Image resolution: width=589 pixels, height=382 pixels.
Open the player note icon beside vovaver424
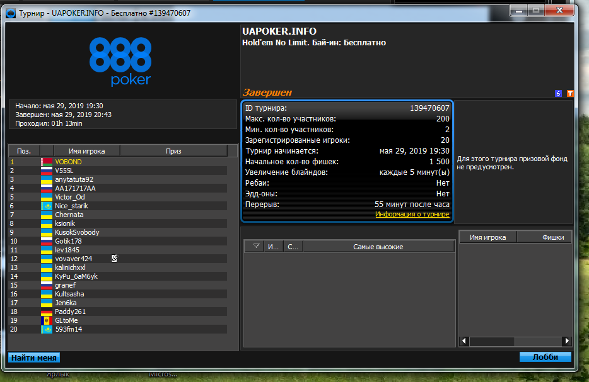[x=114, y=258]
